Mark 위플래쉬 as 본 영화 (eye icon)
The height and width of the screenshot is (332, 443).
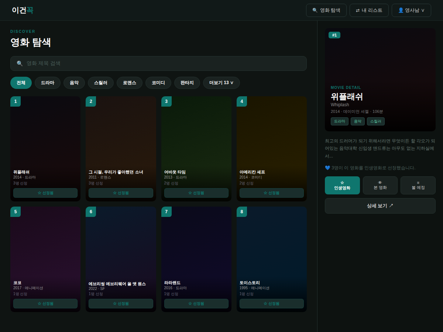380,185
